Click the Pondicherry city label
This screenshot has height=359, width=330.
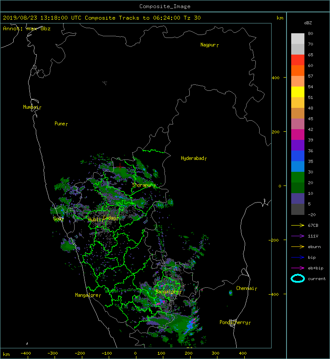click(234, 322)
